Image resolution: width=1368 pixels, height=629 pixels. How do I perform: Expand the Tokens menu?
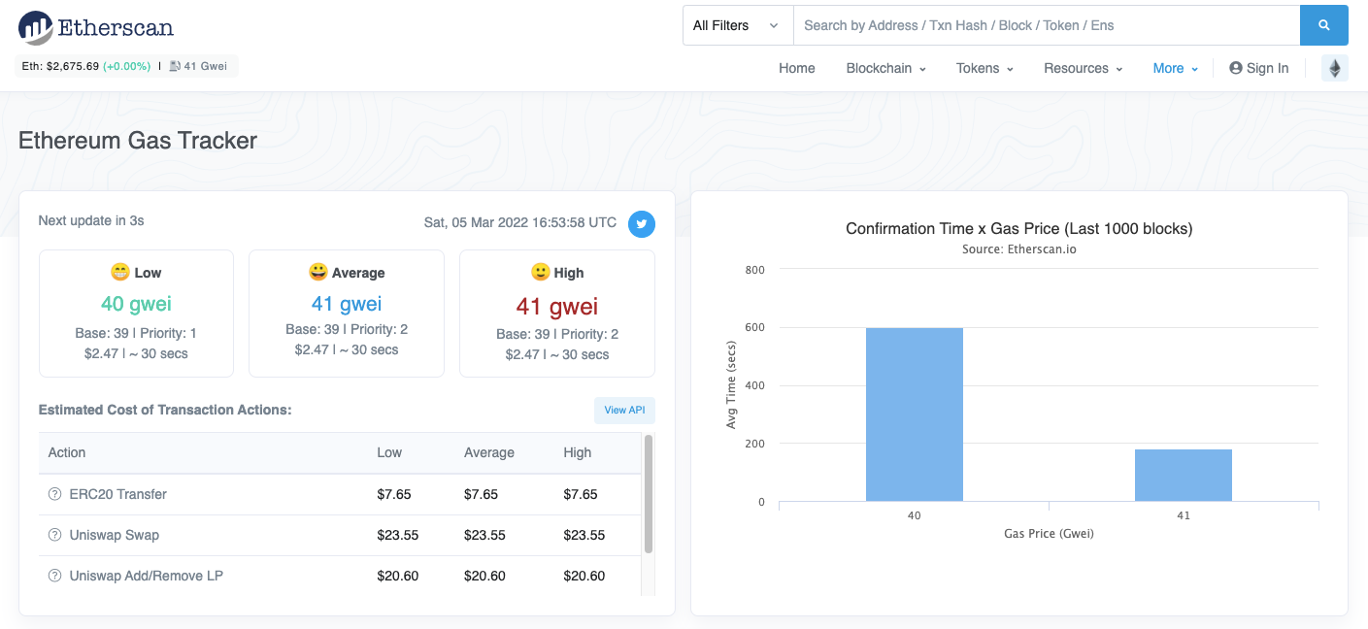pyautogui.click(x=984, y=68)
